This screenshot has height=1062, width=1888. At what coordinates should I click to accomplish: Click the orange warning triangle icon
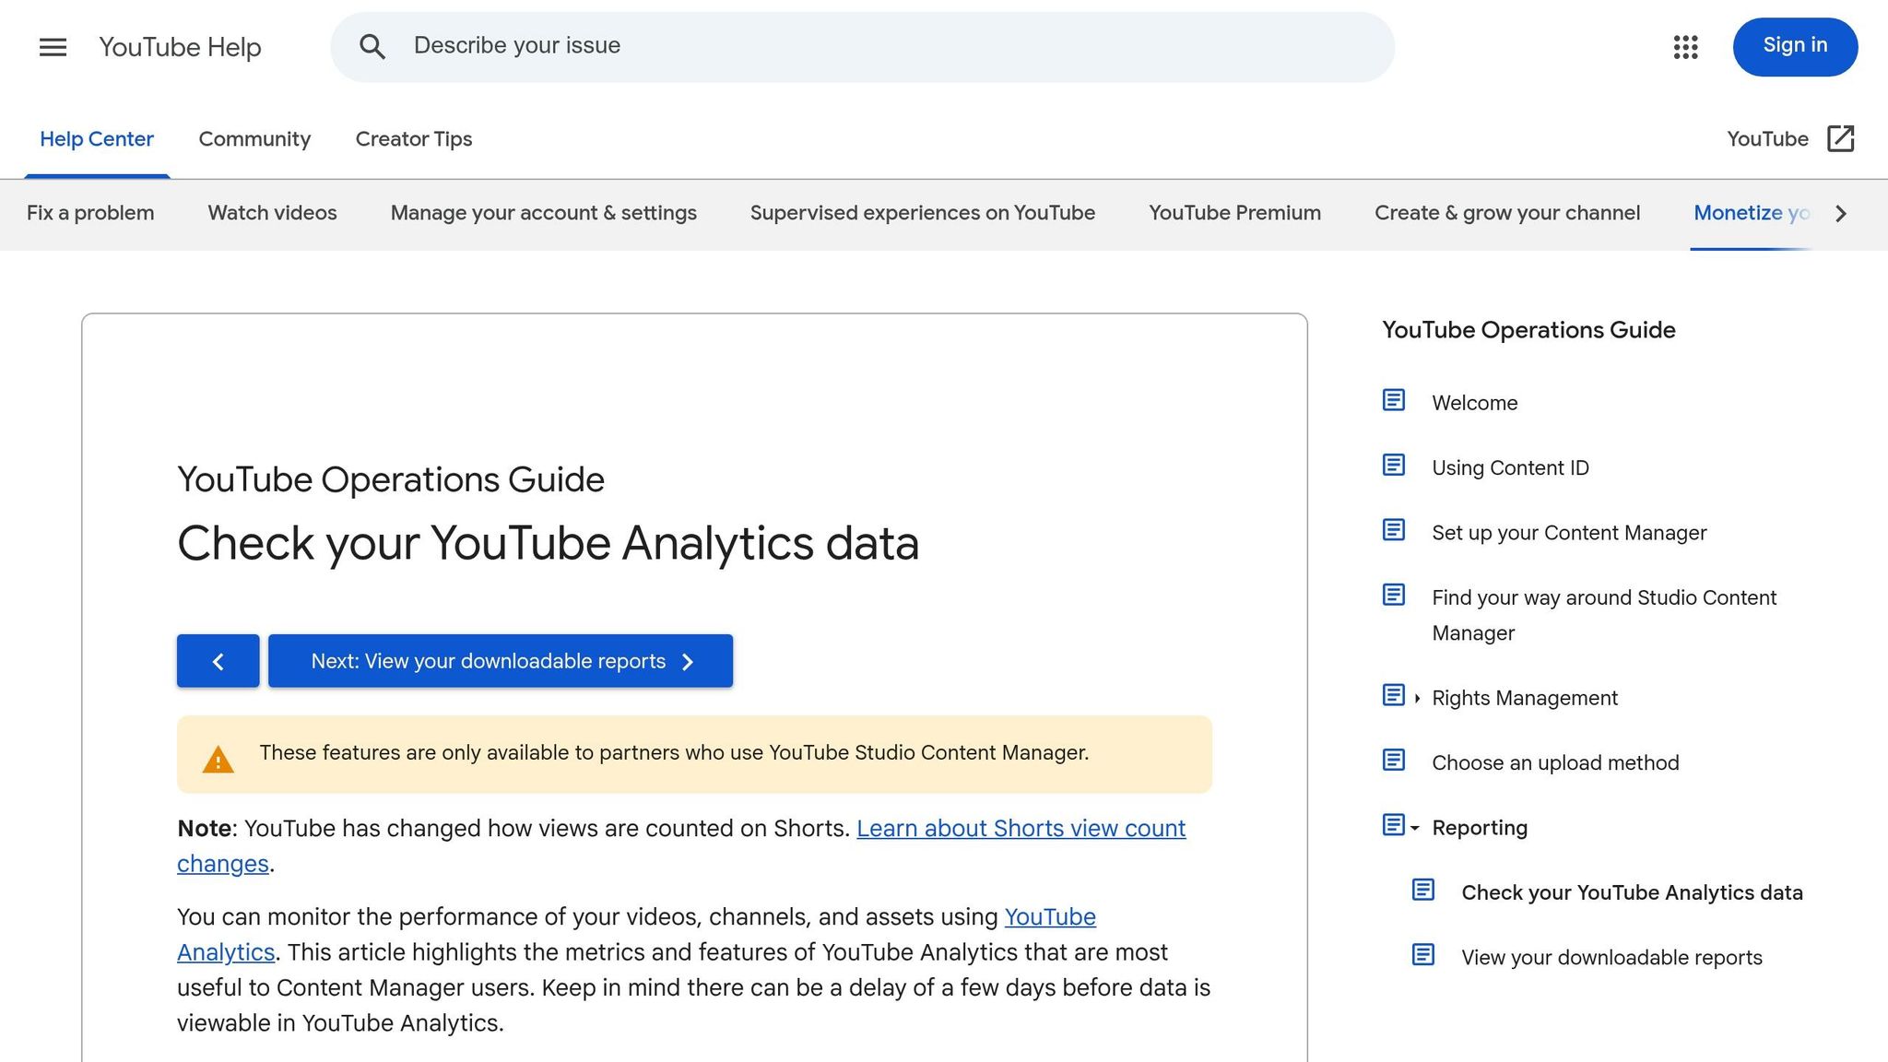[x=218, y=759]
